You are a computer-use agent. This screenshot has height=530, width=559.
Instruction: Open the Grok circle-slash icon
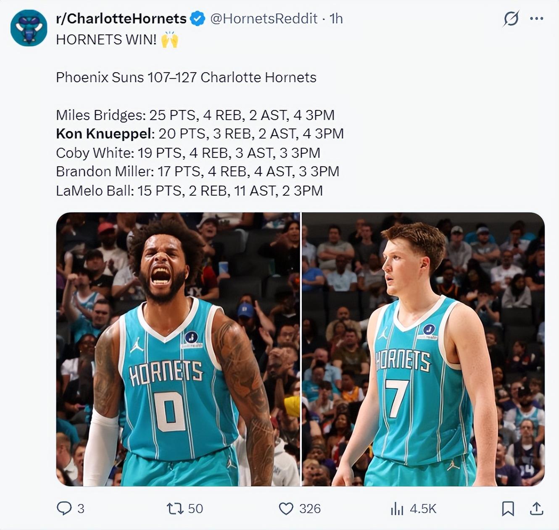(511, 18)
